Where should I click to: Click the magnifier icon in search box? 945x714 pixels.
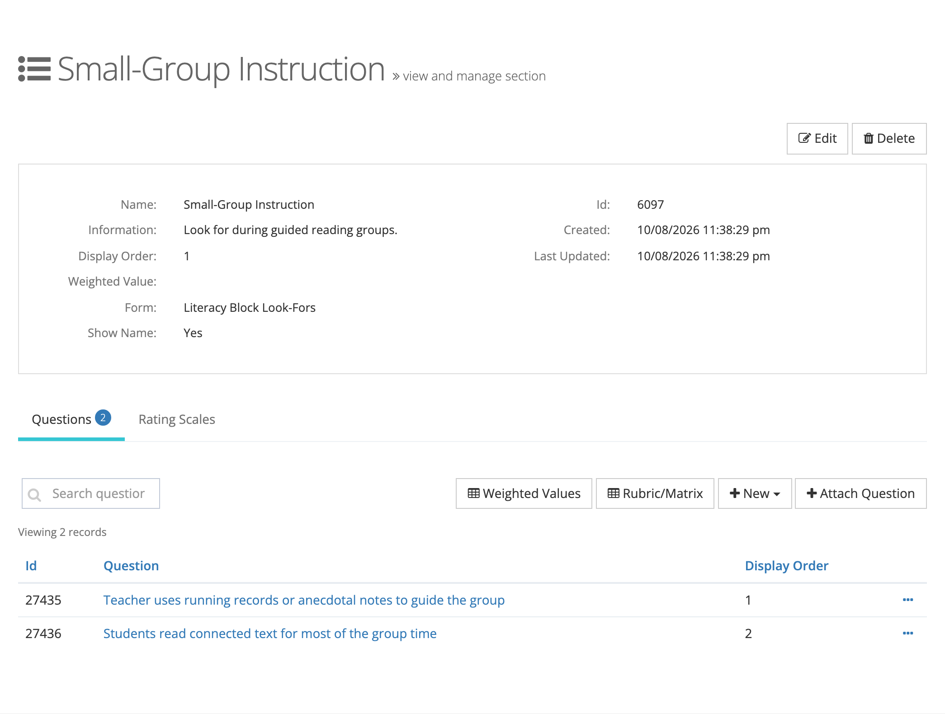[x=34, y=494]
